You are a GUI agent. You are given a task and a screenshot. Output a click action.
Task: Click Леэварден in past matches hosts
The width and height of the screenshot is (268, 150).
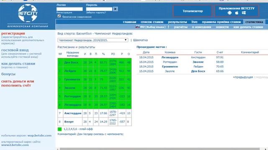[170, 57]
